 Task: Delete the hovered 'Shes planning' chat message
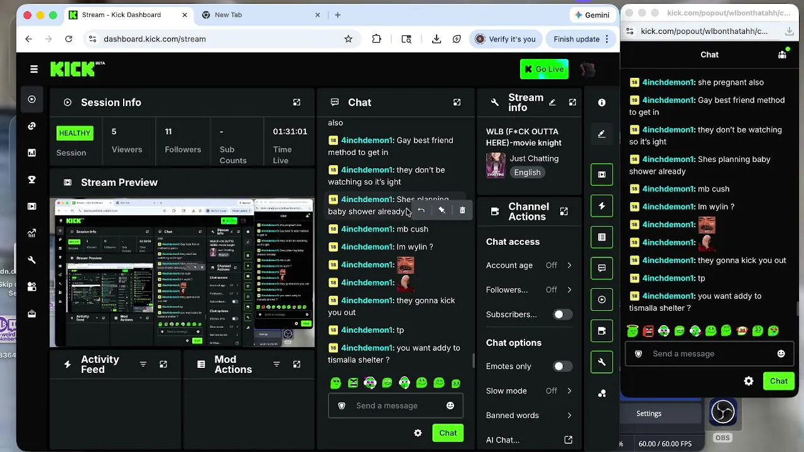coord(462,210)
